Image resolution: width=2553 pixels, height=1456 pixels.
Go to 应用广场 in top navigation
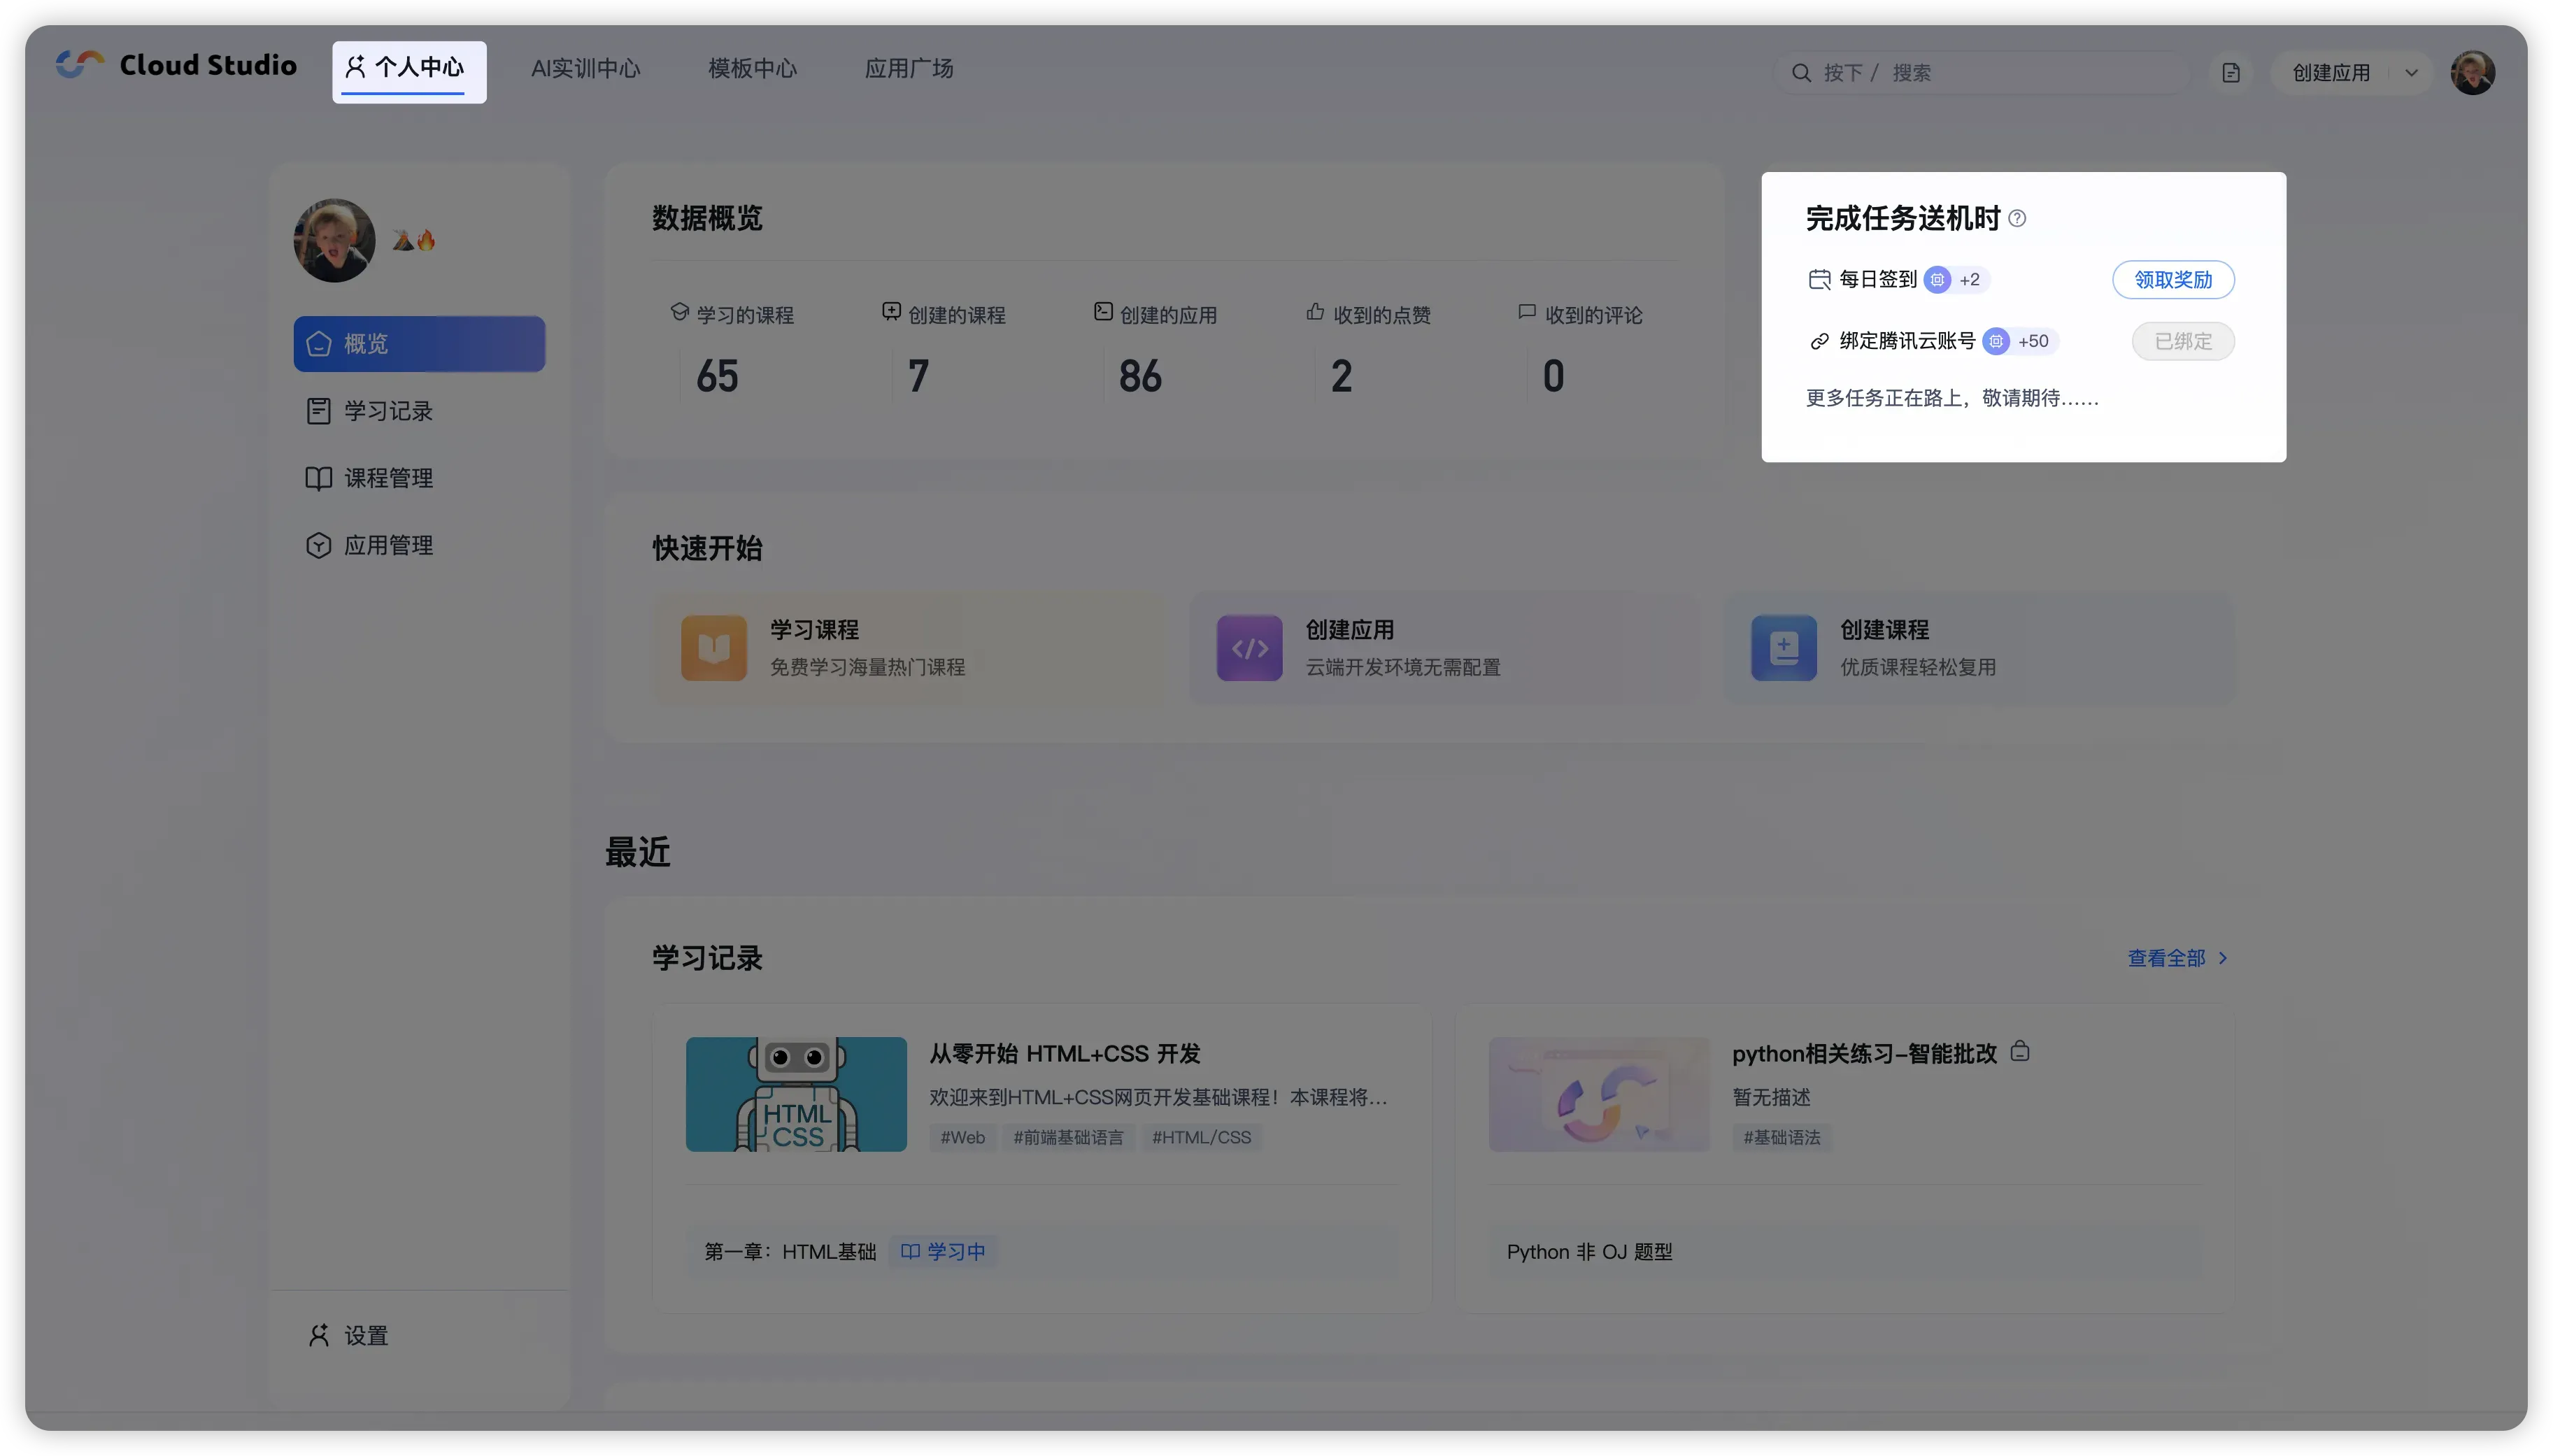pos(908,69)
